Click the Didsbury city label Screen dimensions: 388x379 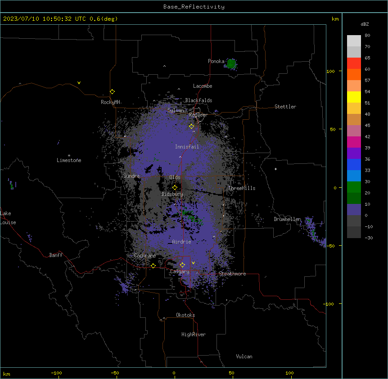[172, 194]
